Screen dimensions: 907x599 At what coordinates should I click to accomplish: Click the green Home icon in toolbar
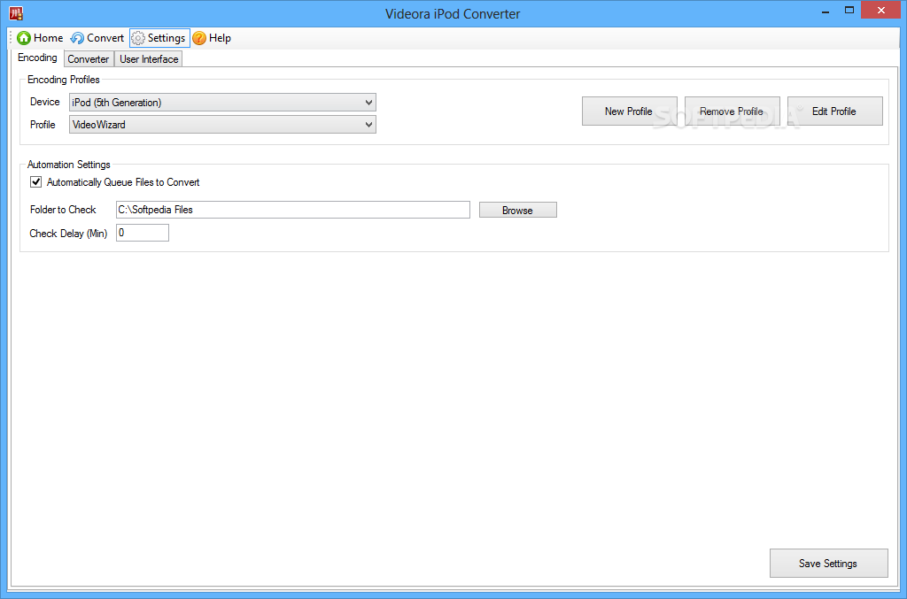pos(24,38)
